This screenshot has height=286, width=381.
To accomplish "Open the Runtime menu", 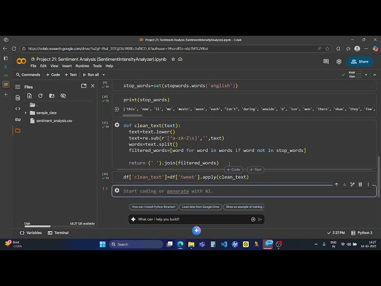I will (82, 66).
